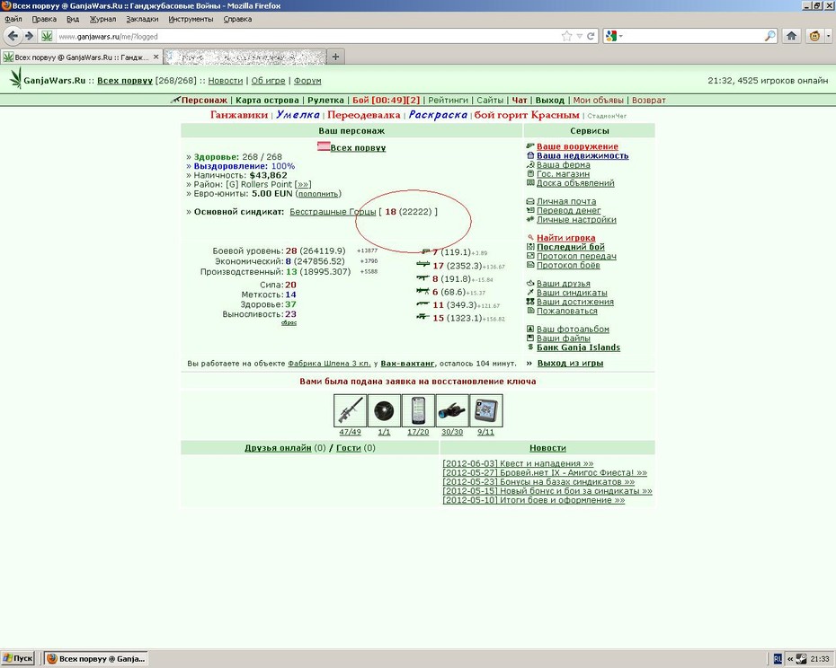Click the Умелка link
Viewport: 836px width, 668px height.
298,115
